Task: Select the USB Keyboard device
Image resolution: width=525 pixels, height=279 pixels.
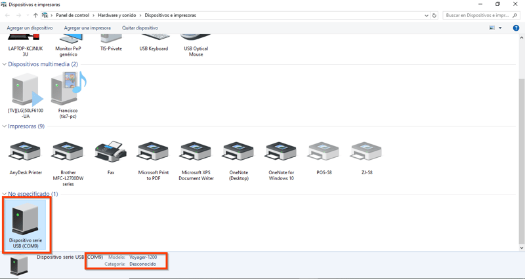Action: click(x=154, y=43)
